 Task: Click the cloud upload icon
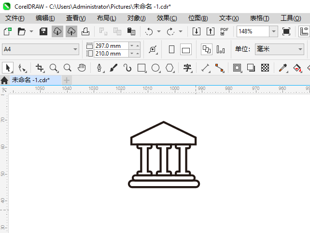coord(71,31)
